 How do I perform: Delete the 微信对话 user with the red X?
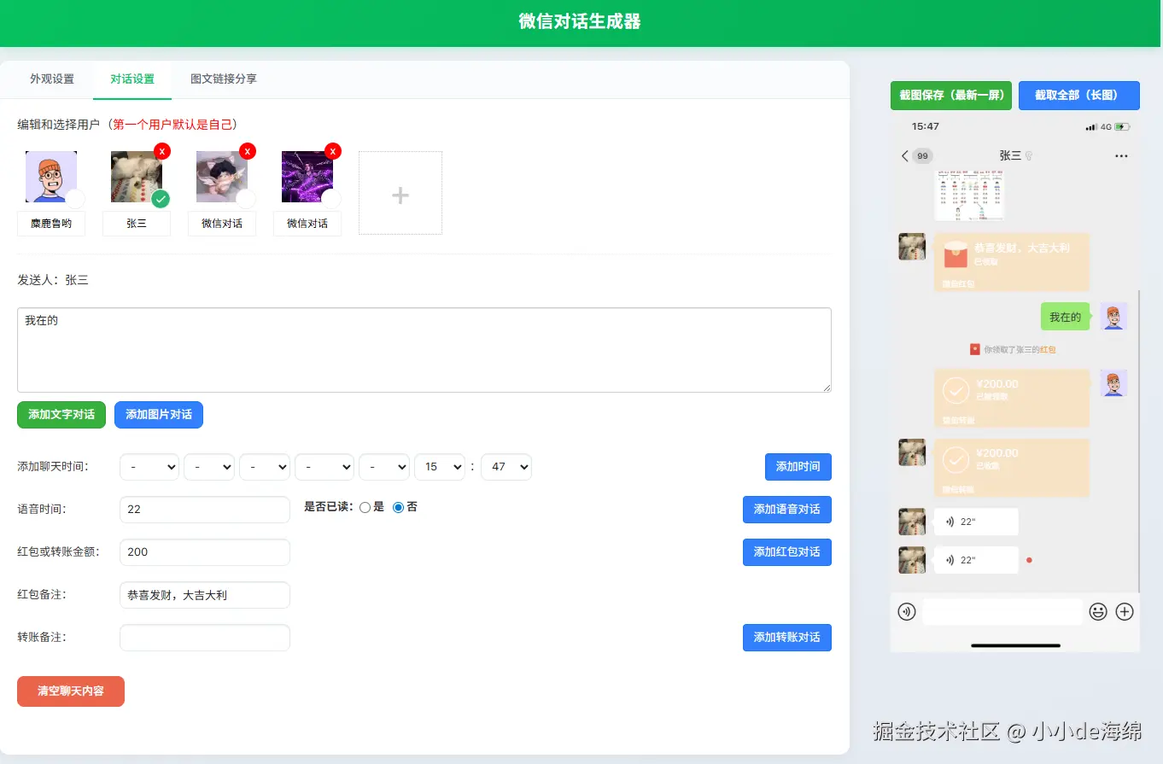point(247,151)
